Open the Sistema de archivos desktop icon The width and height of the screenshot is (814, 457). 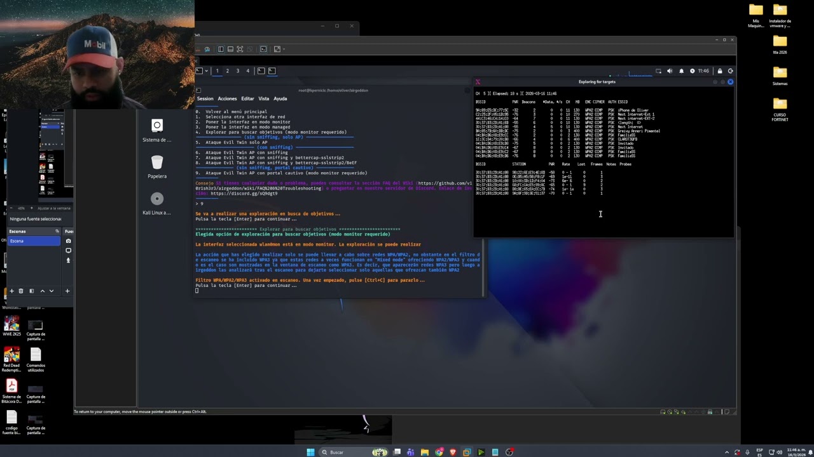pos(157,130)
